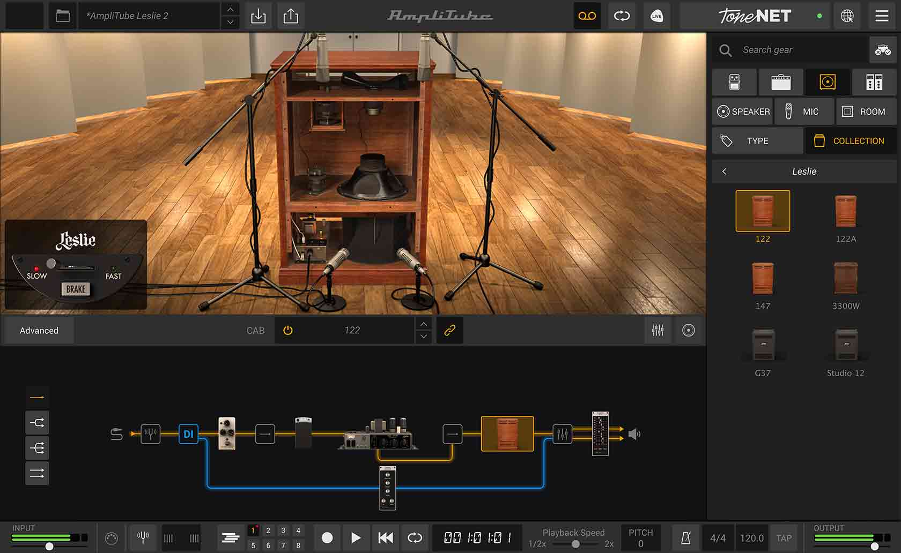Filter gear by TYPE
Viewport: 901px width, 553px height.
pos(758,141)
